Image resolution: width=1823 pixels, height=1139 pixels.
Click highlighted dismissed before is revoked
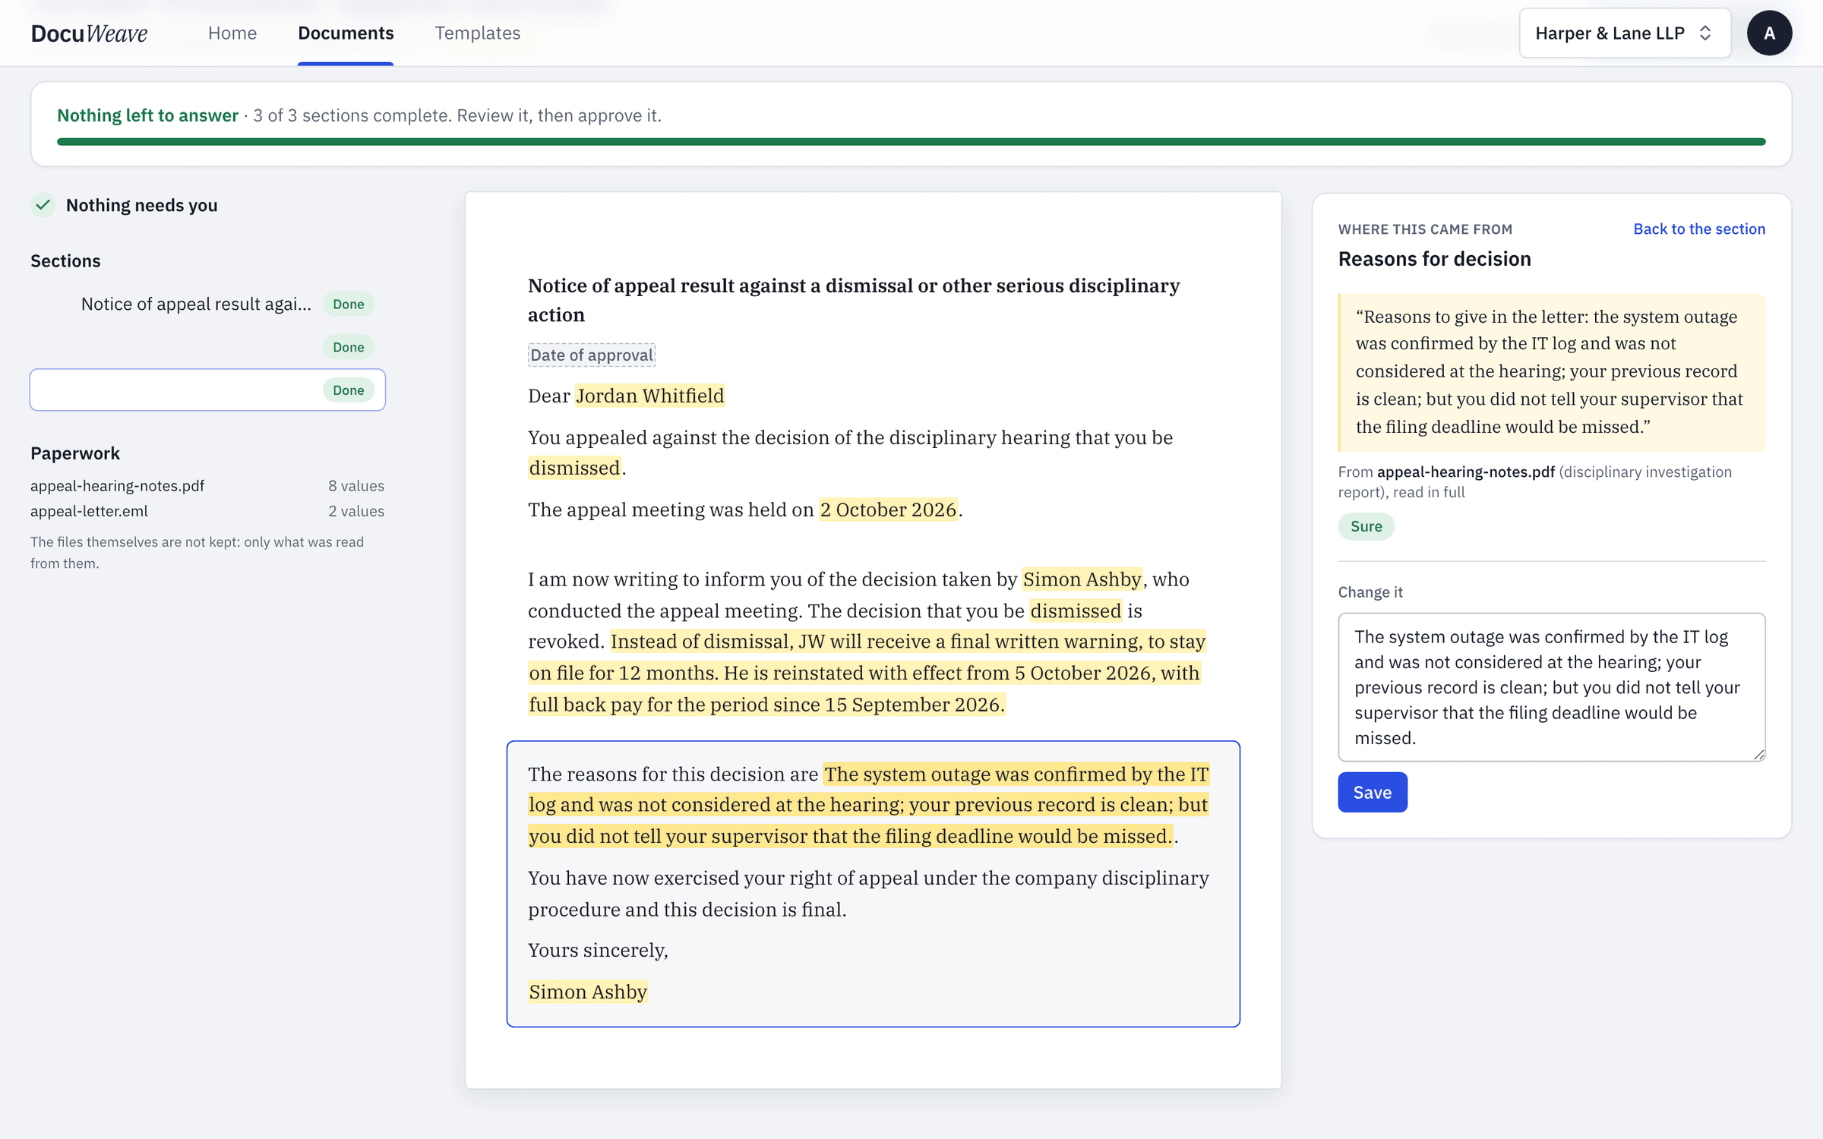click(1076, 611)
